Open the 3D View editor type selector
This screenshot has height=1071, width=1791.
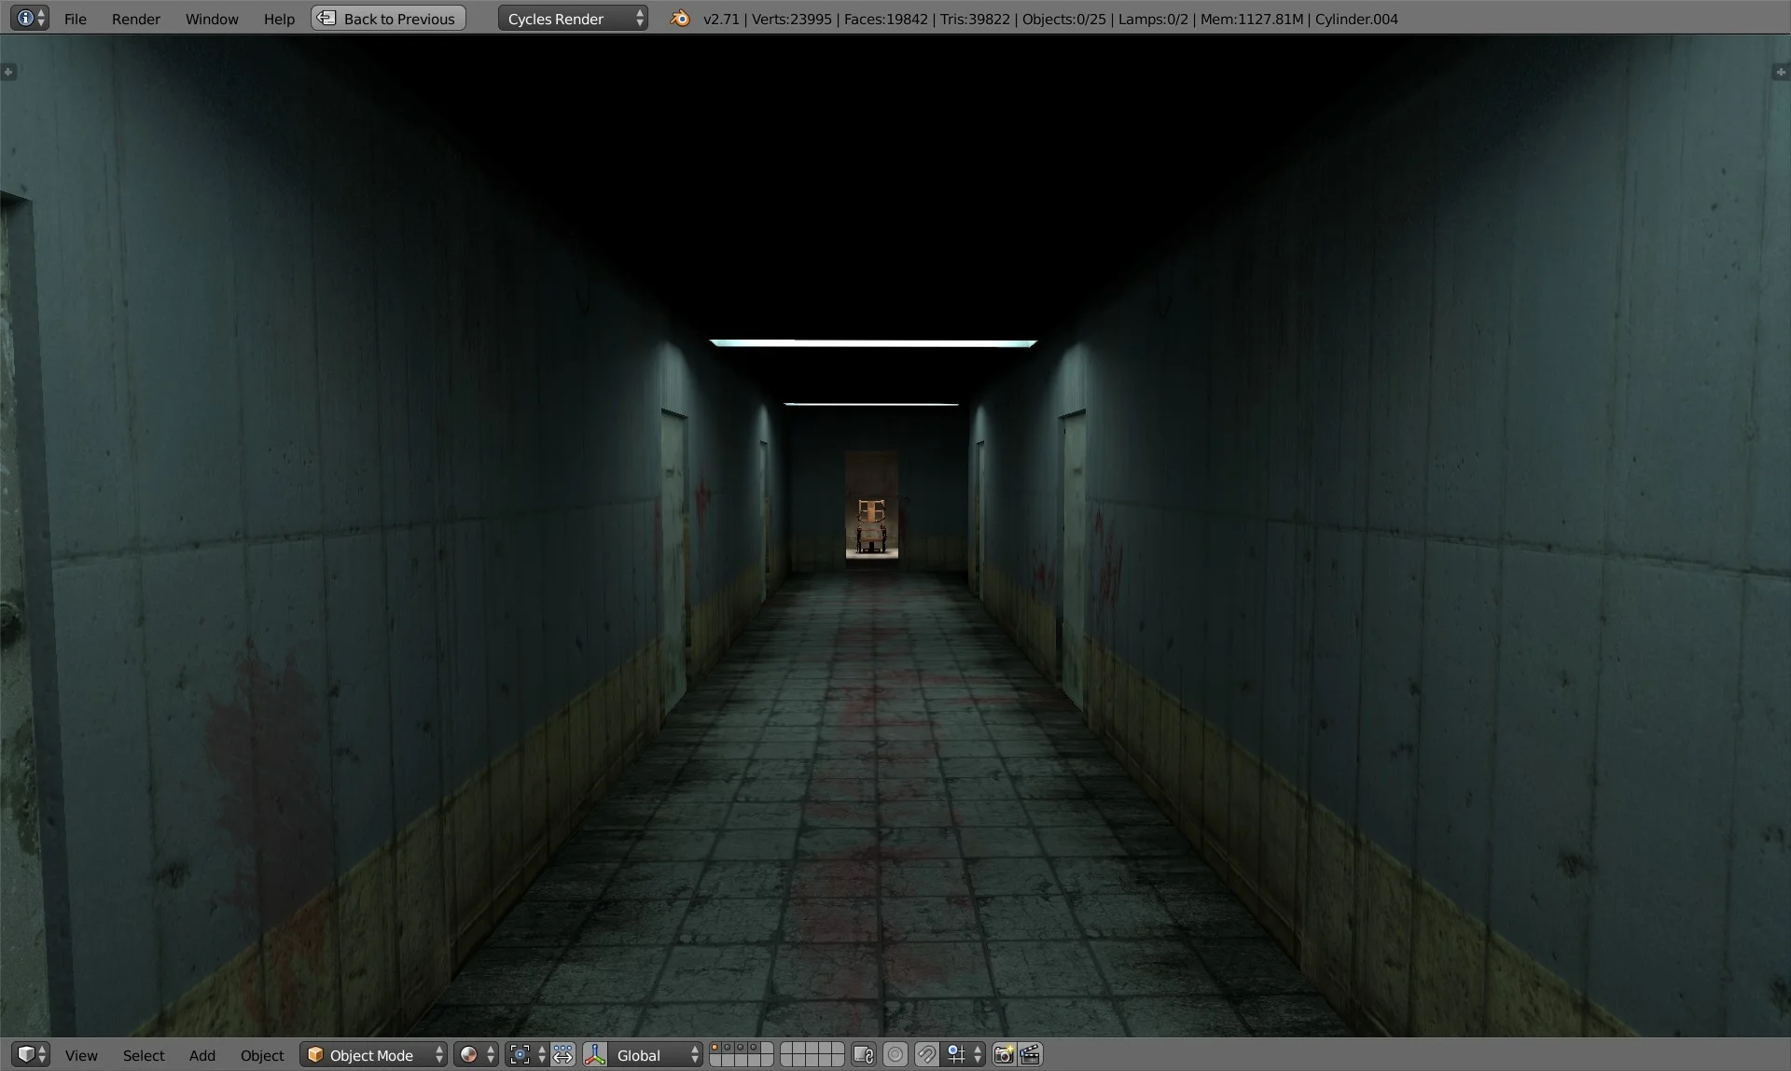click(x=32, y=1054)
